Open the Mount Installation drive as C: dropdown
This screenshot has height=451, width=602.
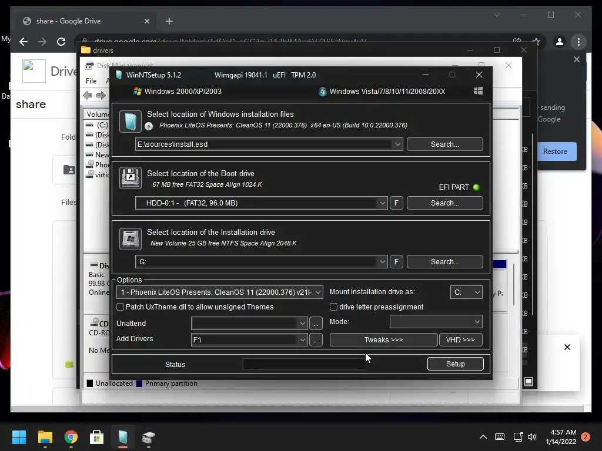466,292
